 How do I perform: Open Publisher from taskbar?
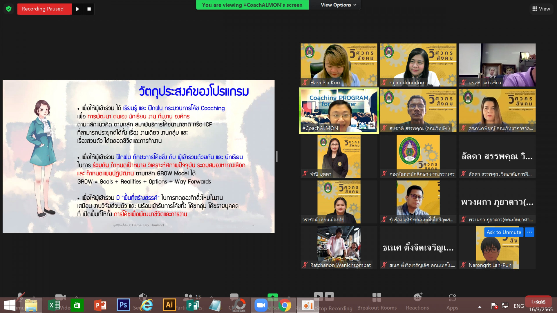coord(192,305)
